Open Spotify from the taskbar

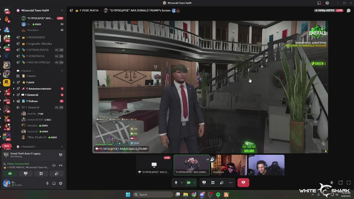click(x=218, y=195)
